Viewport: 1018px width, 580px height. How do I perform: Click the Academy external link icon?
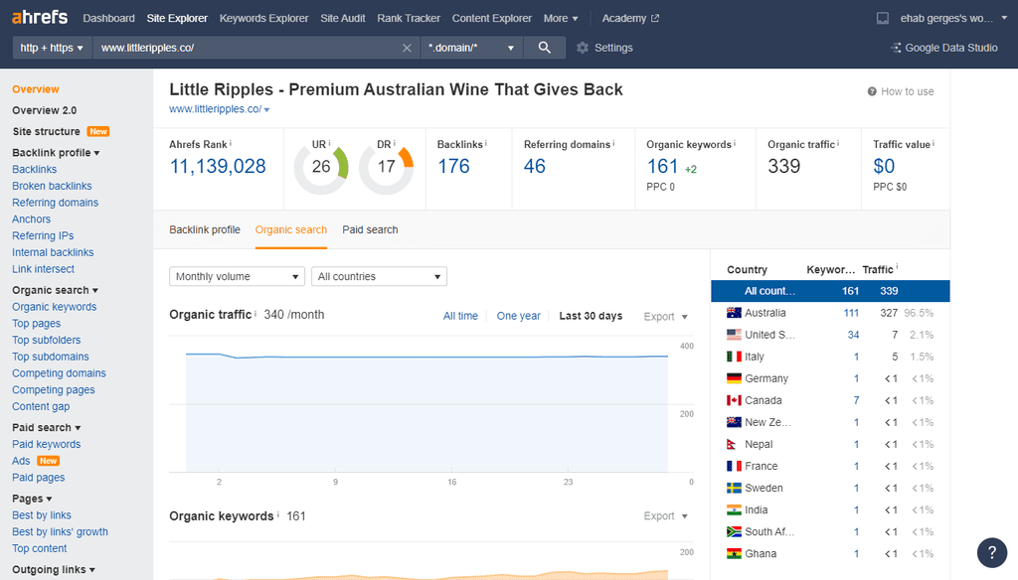tap(655, 18)
